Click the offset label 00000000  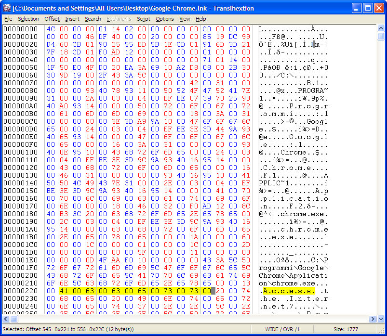(21, 29)
